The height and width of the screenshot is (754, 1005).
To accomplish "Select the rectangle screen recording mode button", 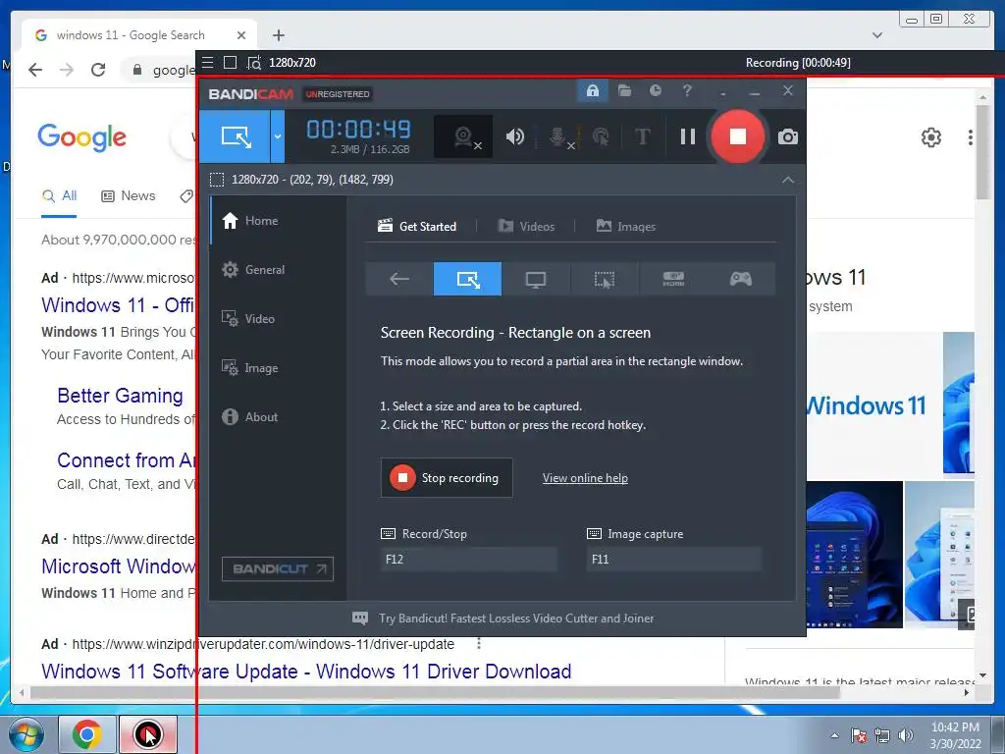I will pos(235,136).
